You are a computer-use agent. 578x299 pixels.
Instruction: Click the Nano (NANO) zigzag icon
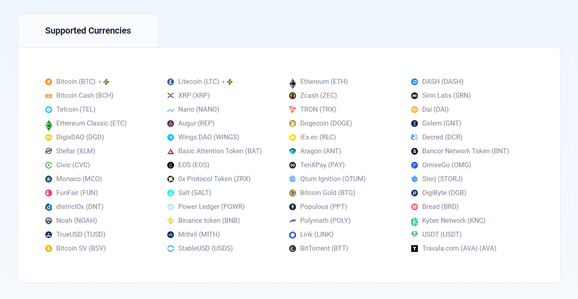[x=170, y=110]
